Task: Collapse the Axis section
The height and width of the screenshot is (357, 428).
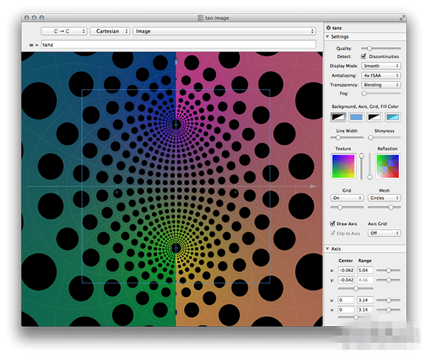Action: click(x=327, y=248)
